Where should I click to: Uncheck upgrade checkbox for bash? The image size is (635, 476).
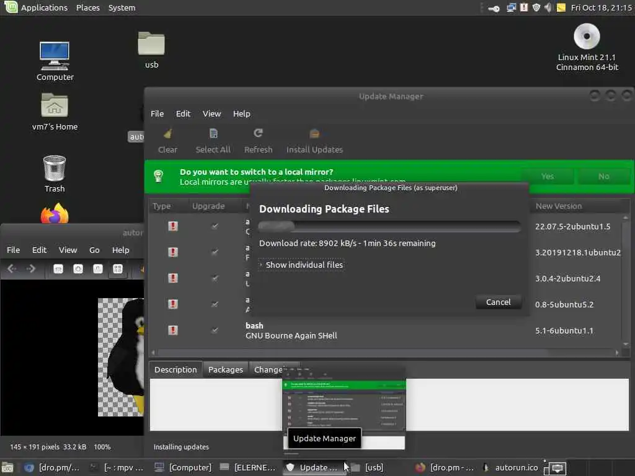coord(215,330)
